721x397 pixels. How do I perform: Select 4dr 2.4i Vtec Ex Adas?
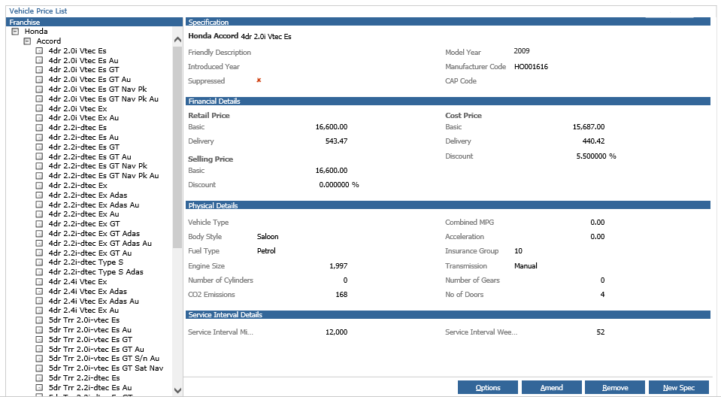[x=88, y=291]
